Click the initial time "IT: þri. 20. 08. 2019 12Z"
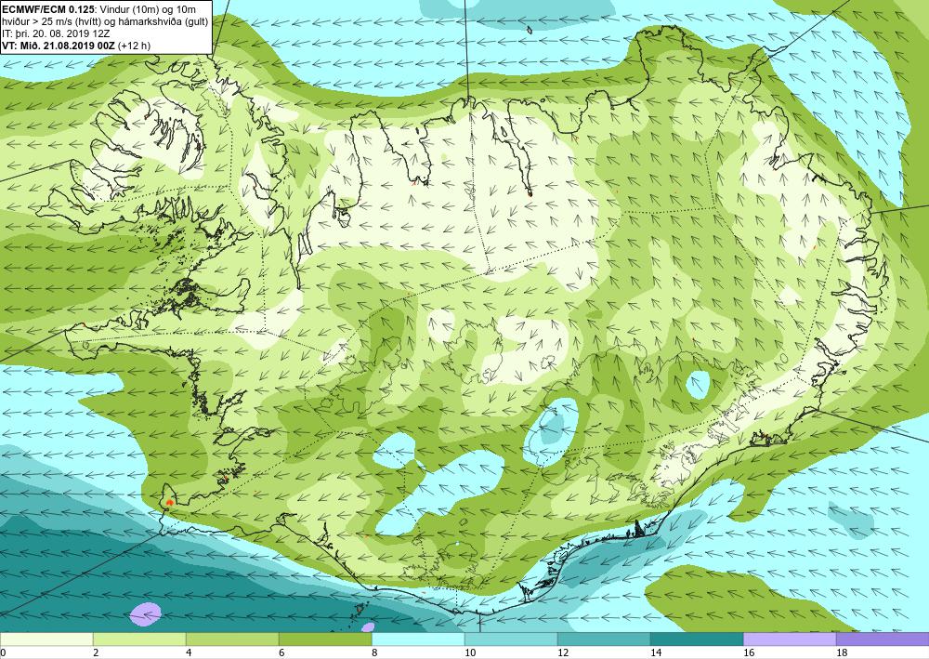This screenshot has width=929, height=659. point(57,33)
